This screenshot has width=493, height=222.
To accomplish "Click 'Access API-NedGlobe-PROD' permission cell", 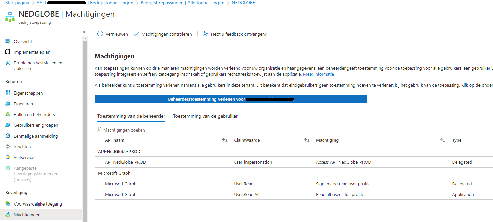I will pyautogui.click(x=343, y=162).
